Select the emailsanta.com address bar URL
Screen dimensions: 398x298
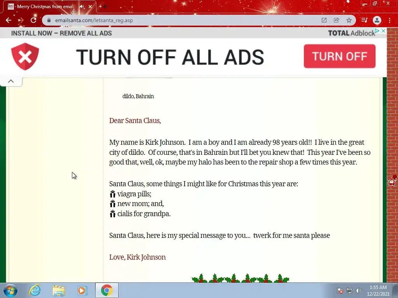click(94, 20)
